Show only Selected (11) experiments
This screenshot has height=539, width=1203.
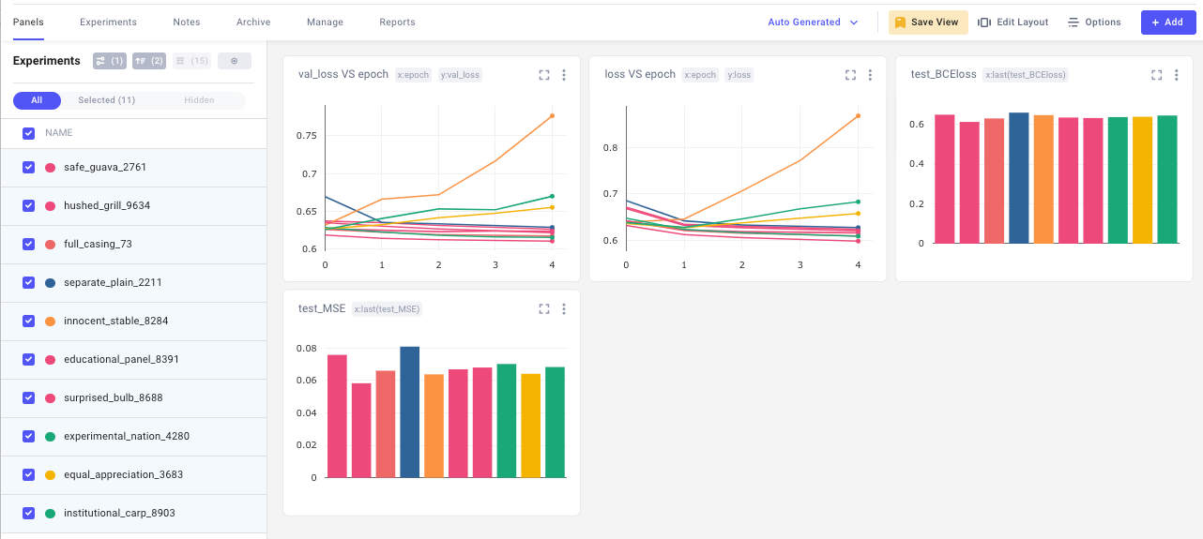click(107, 100)
